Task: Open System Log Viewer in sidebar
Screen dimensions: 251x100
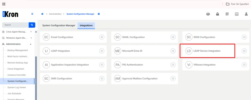Action: pos(17,87)
